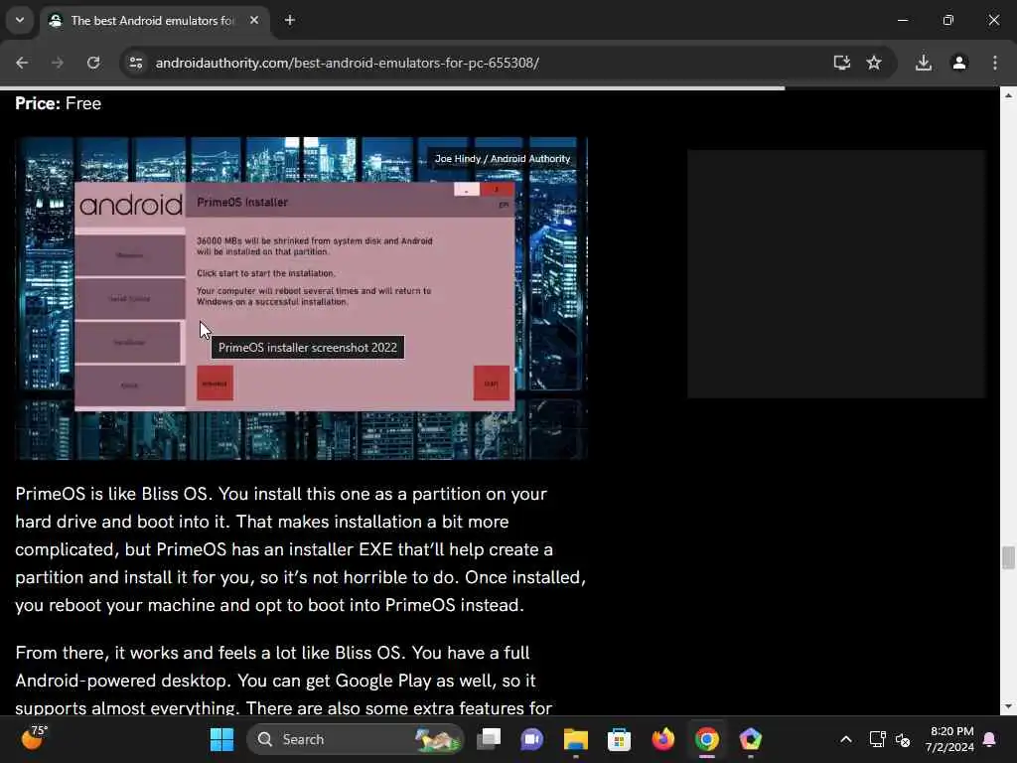The height and width of the screenshot is (763, 1017).
Task: Restore down the Chrome window
Action: point(948,20)
